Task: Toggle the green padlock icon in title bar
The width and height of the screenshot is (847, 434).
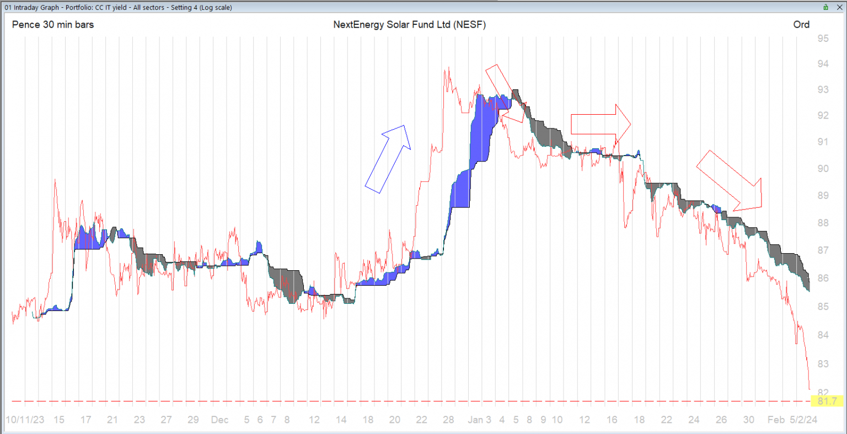Action: click(x=825, y=7)
